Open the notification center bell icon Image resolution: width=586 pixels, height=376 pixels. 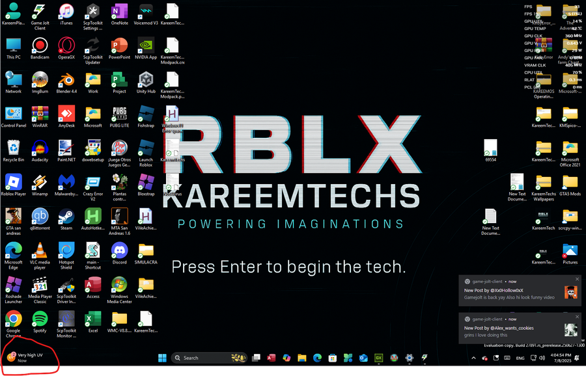point(577,358)
